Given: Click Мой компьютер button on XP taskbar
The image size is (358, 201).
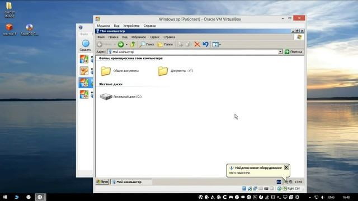Looking at the screenshot, I should point(131,182).
